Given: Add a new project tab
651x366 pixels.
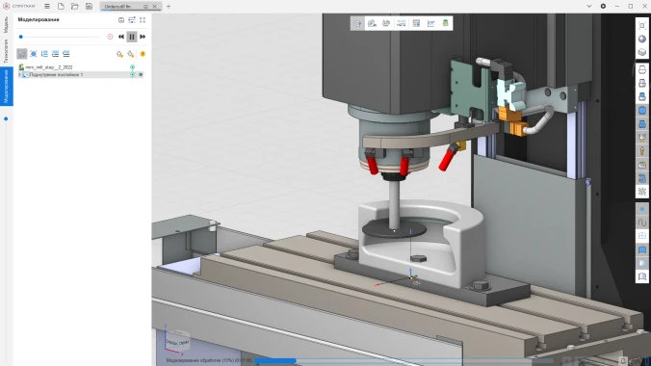Looking at the screenshot, I should (x=169, y=6).
